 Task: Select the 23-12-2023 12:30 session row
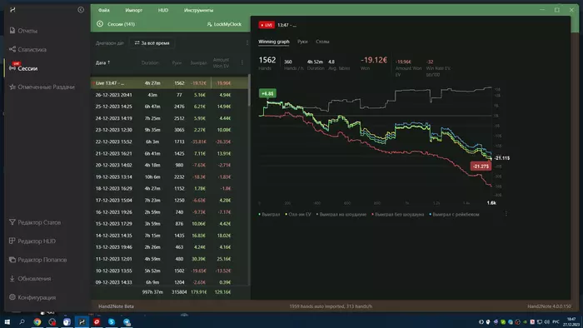(x=169, y=130)
